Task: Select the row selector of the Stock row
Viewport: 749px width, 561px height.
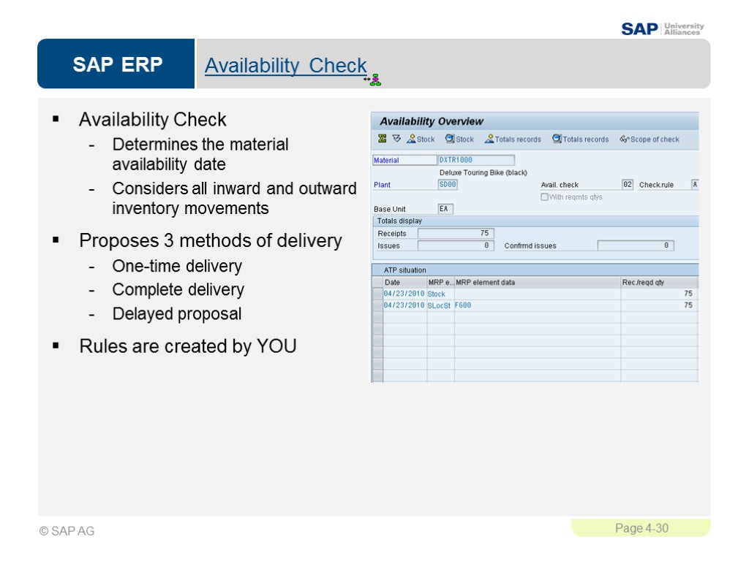Action: pyautogui.click(x=378, y=294)
